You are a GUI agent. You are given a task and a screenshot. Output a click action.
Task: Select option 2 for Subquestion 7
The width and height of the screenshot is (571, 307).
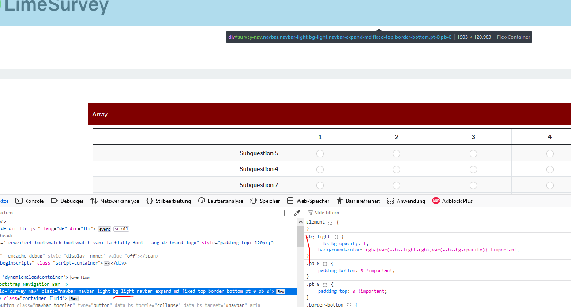pyautogui.click(x=396, y=185)
